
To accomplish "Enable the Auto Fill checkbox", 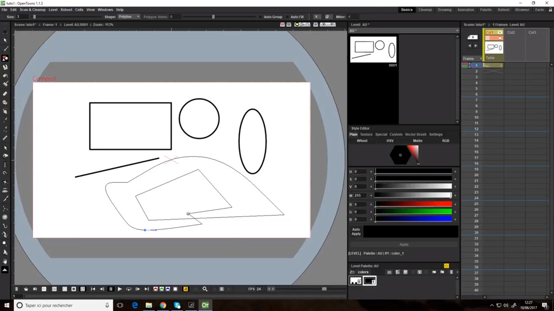I will point(287,17).
